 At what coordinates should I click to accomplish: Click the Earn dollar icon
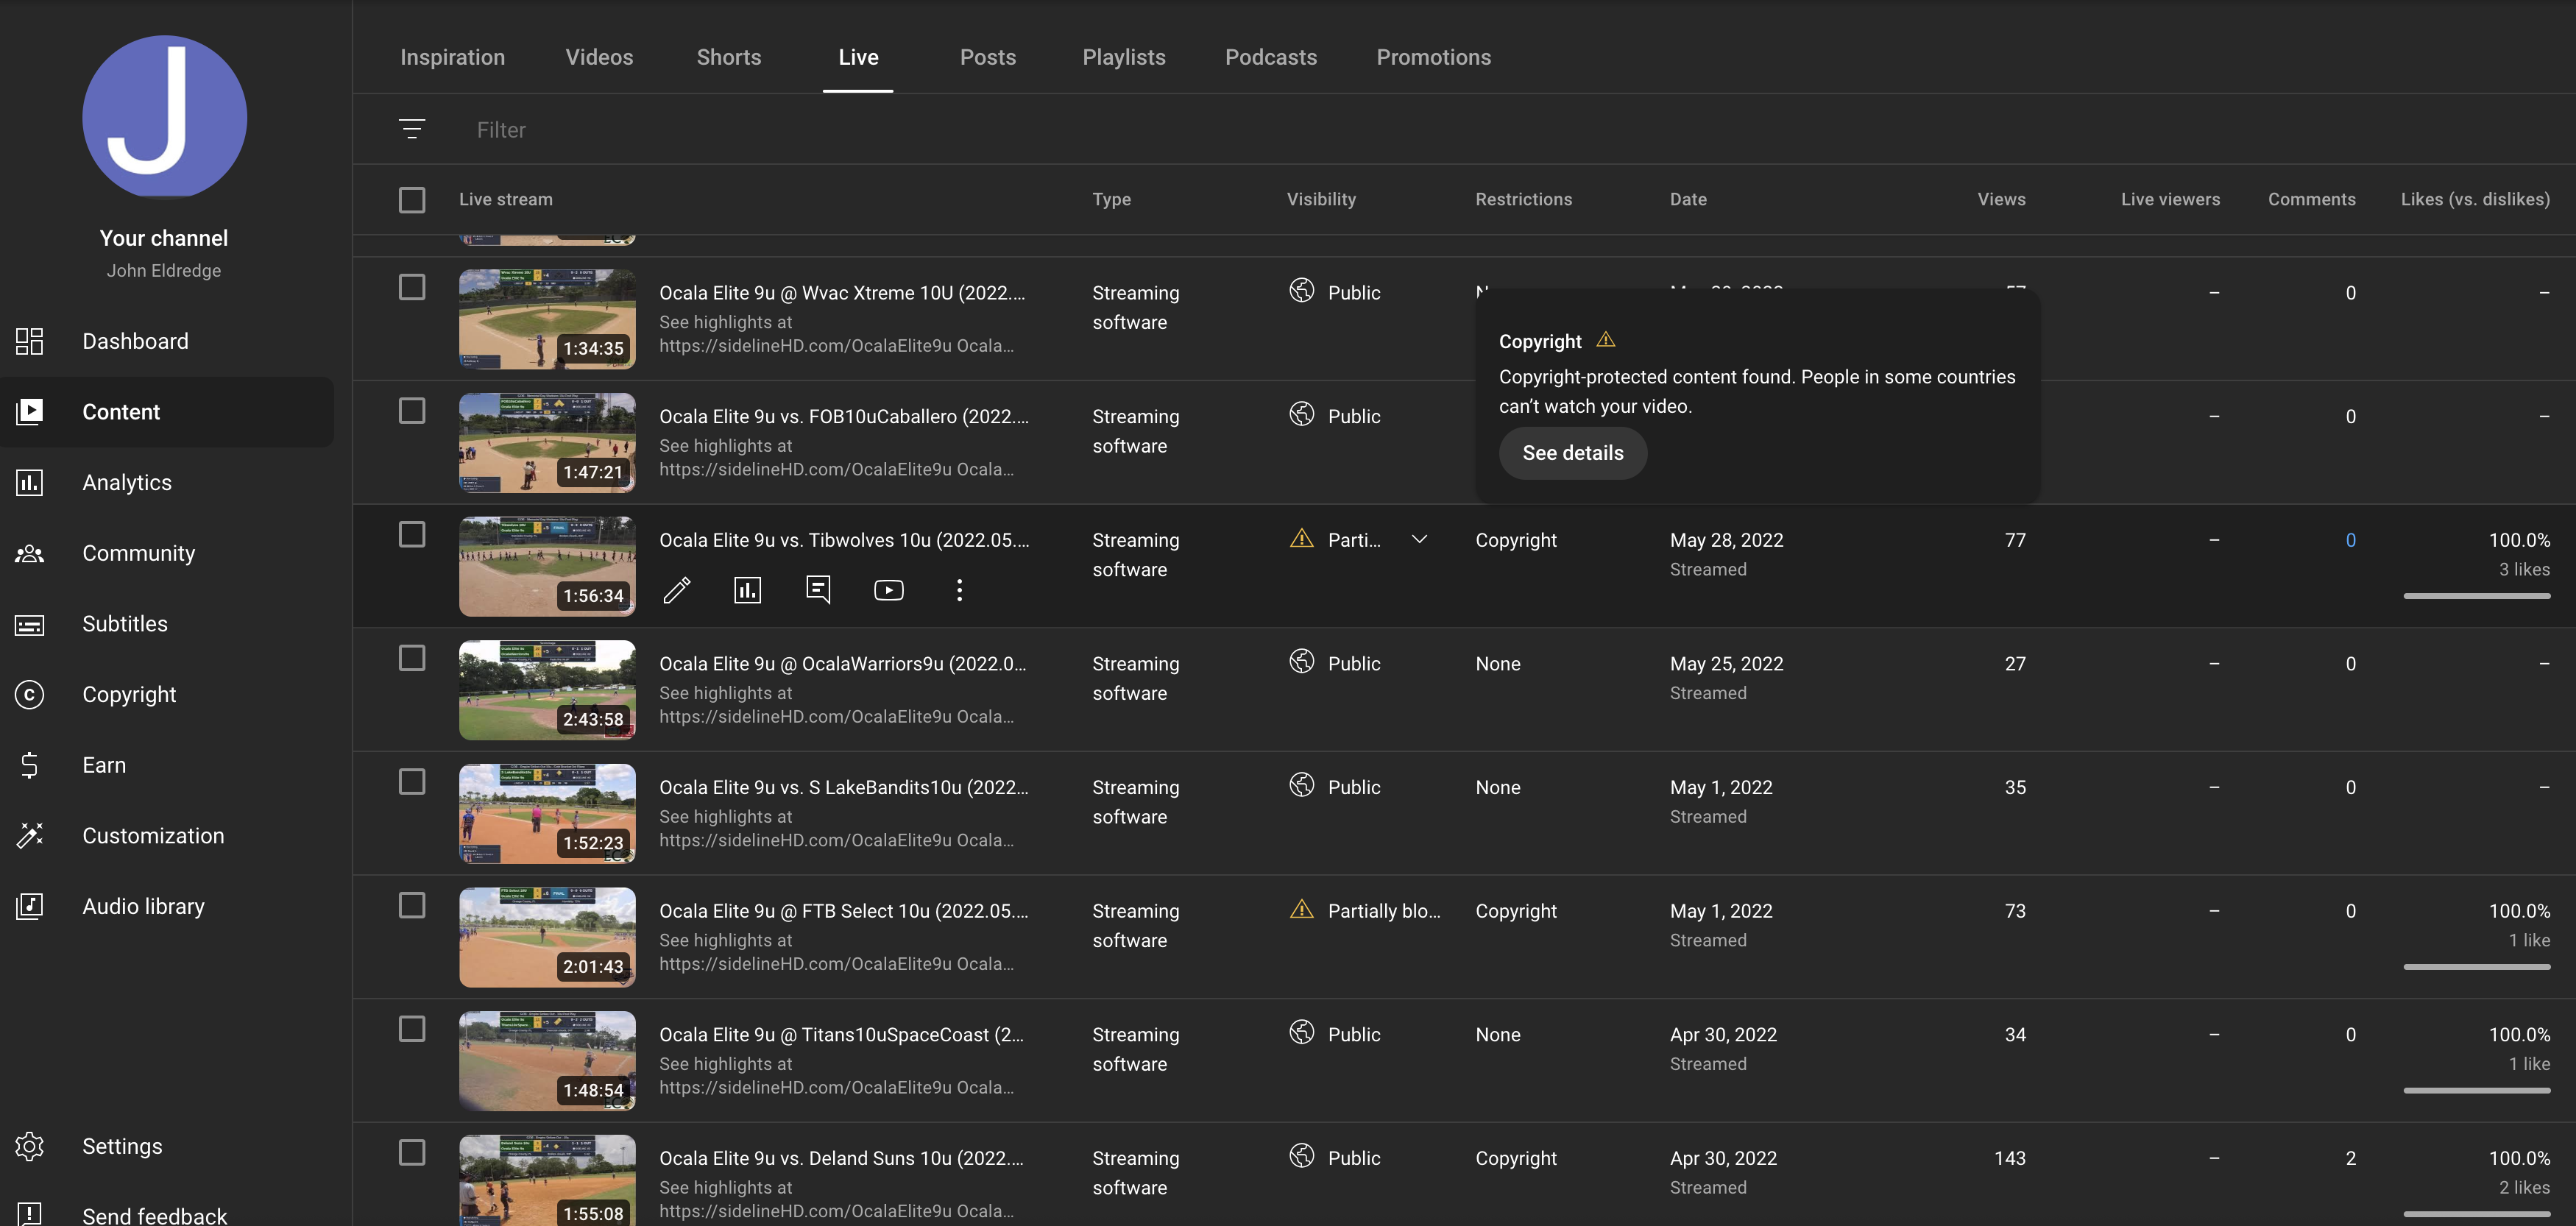pyautogui.click(x=30, y=765)
